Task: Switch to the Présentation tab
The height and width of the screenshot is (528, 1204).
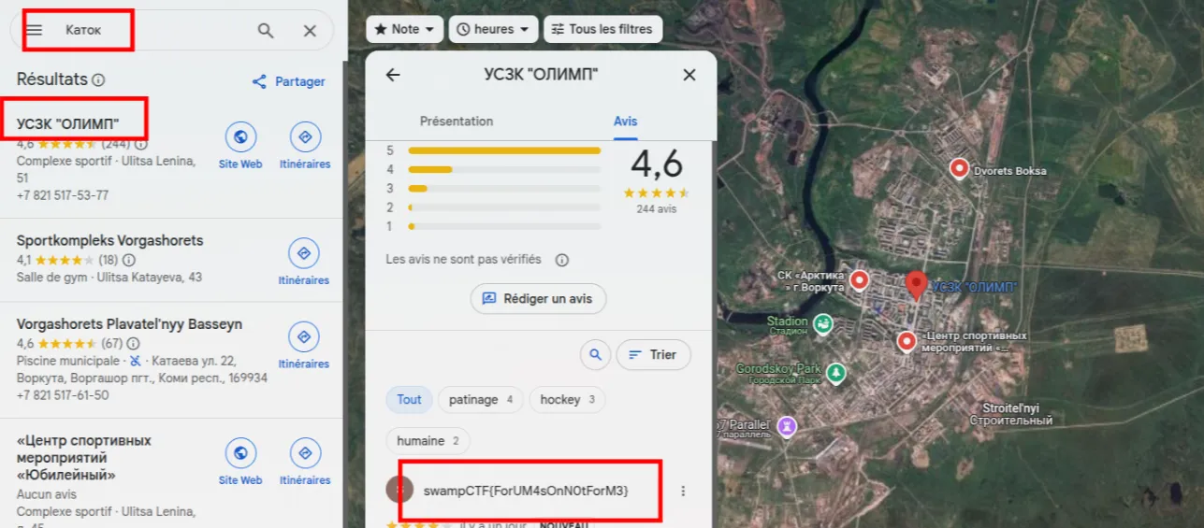Action: pos(457,121)
